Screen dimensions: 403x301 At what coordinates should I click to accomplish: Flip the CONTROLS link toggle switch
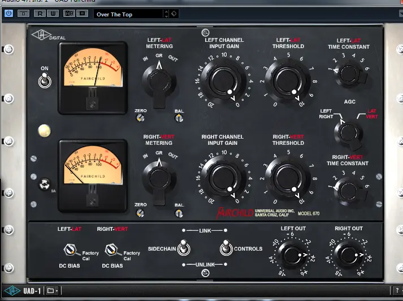[x=226, y=248]
